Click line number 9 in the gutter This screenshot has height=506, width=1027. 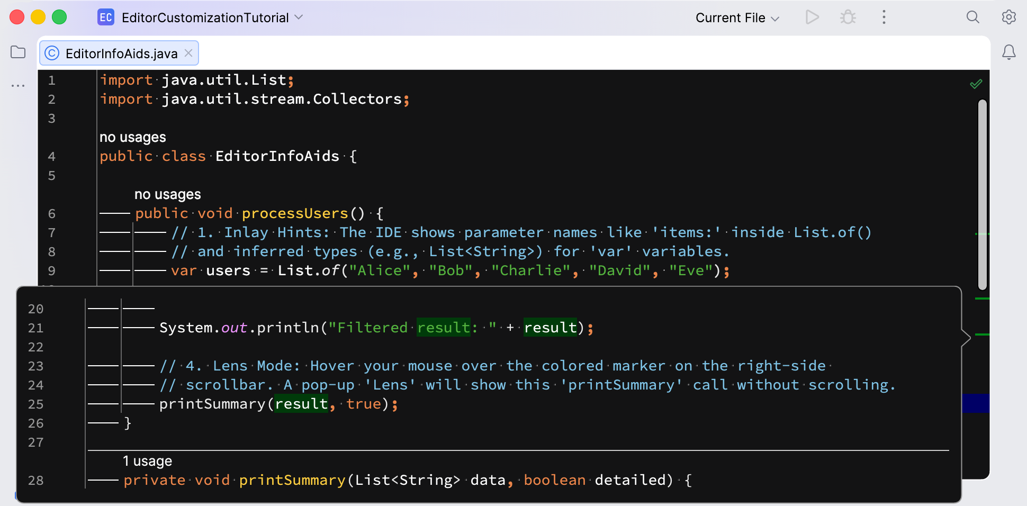click(52, 271)
